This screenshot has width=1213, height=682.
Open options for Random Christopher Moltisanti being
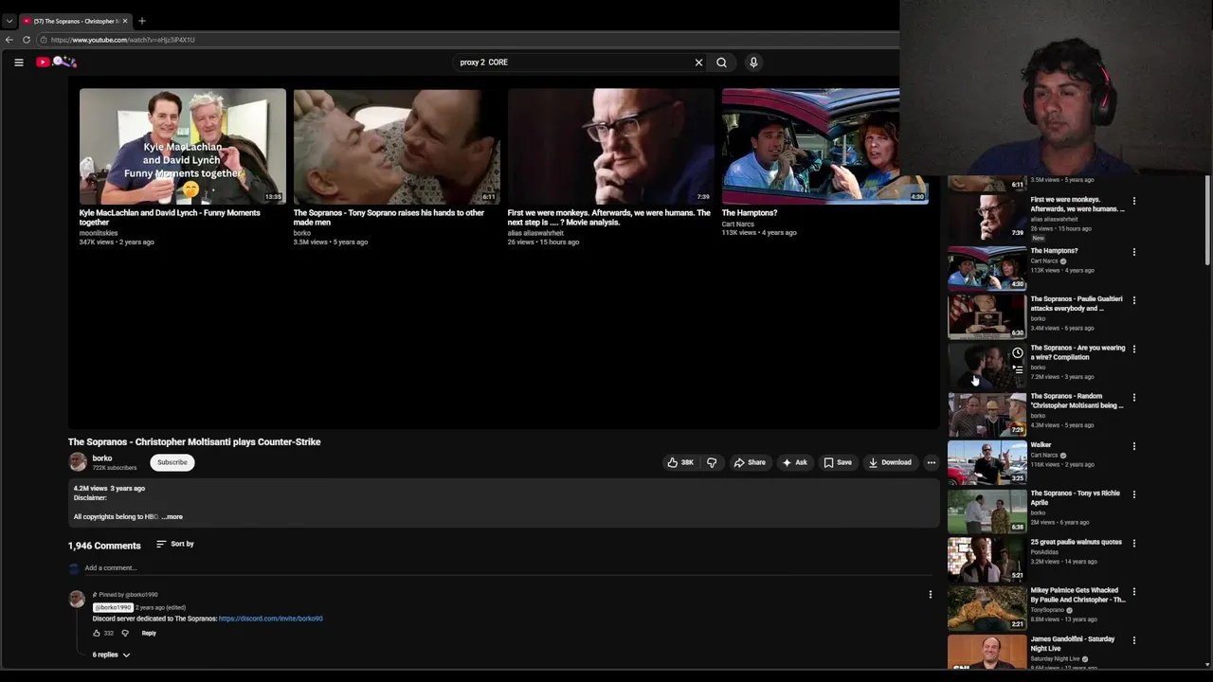1134,398
